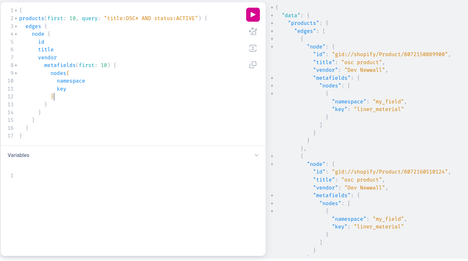Fold the metafields block on line 8

pyautogui.click(x=16, y=65)
